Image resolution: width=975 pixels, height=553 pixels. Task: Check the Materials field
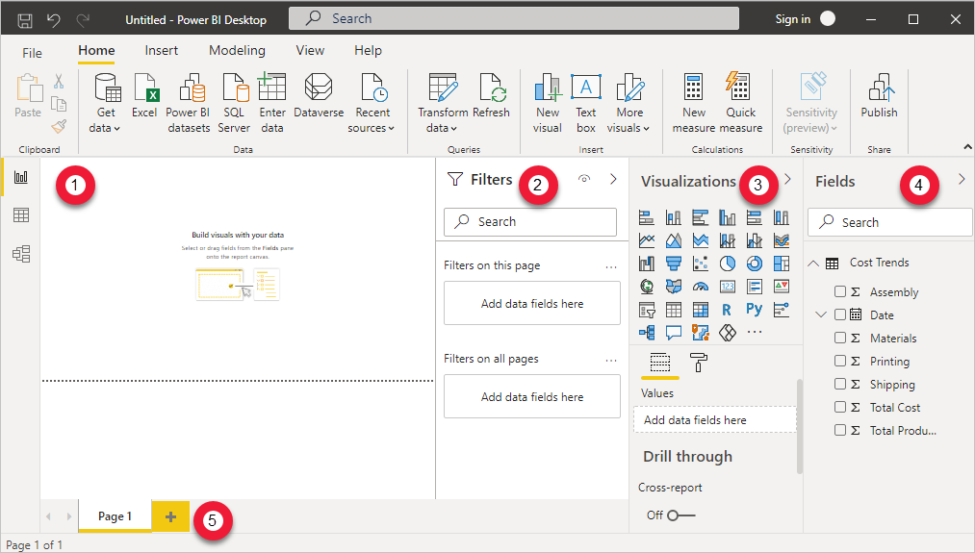coord(840,338)
